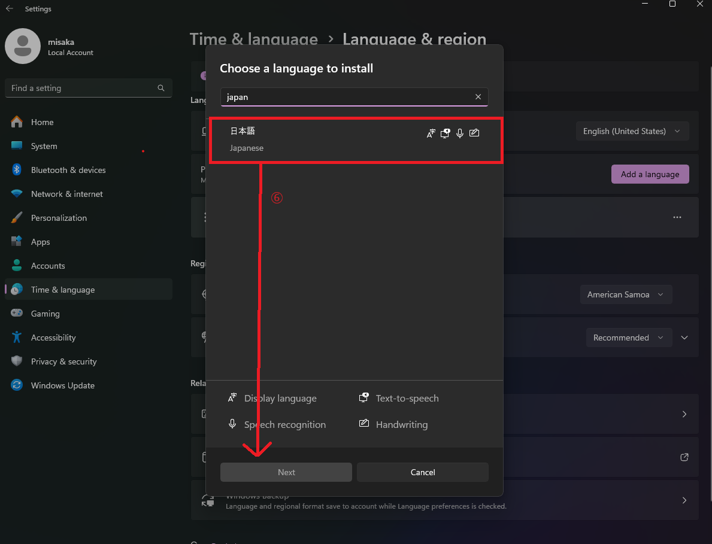Click the Add a language button
Image resolution: width=712 pixels, height=544 pixels.
pos(650,174)
